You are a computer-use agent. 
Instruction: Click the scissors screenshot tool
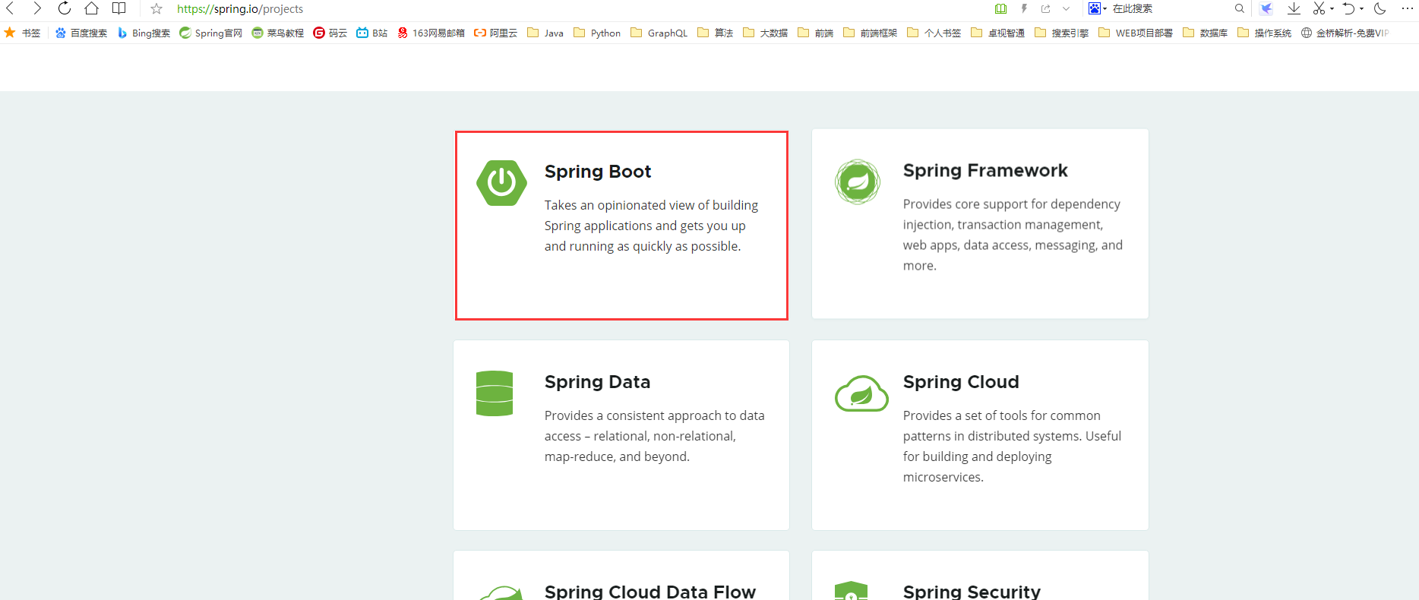(x=1319, y=8)
